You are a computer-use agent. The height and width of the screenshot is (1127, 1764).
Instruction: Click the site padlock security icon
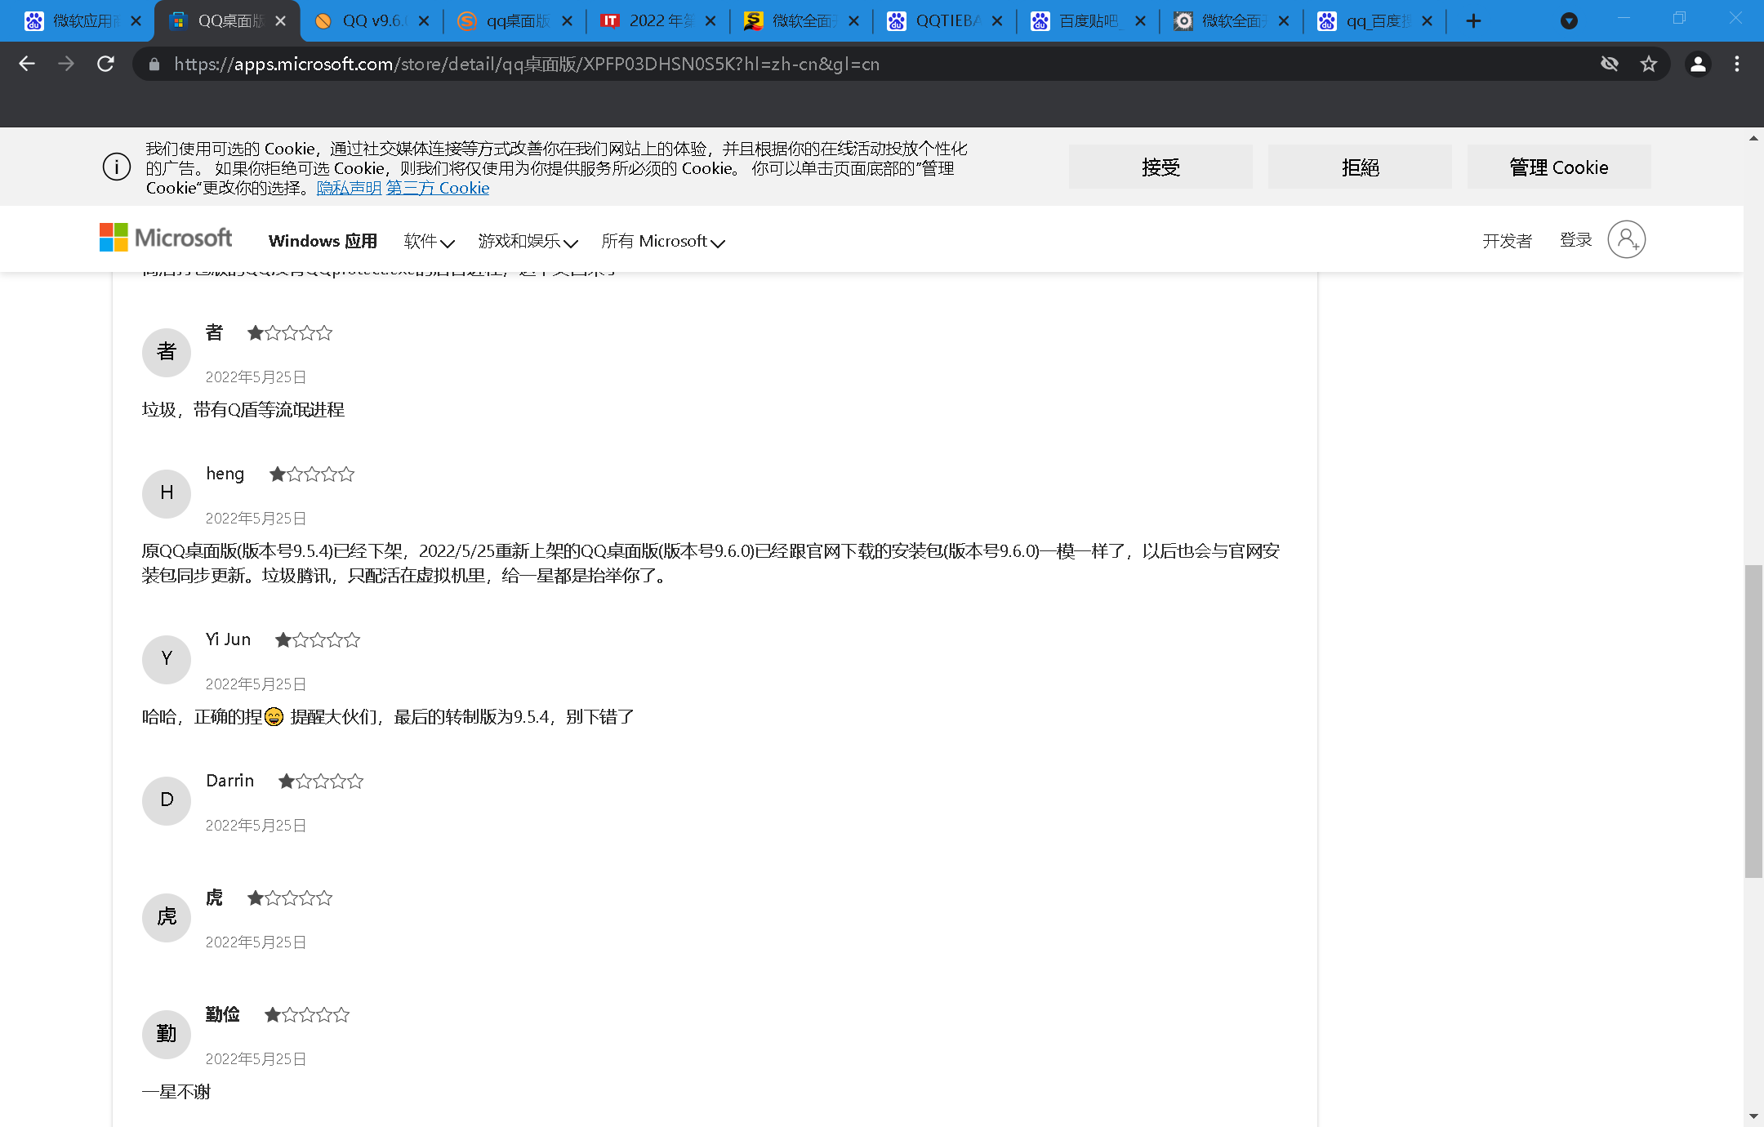pos(154,64)
